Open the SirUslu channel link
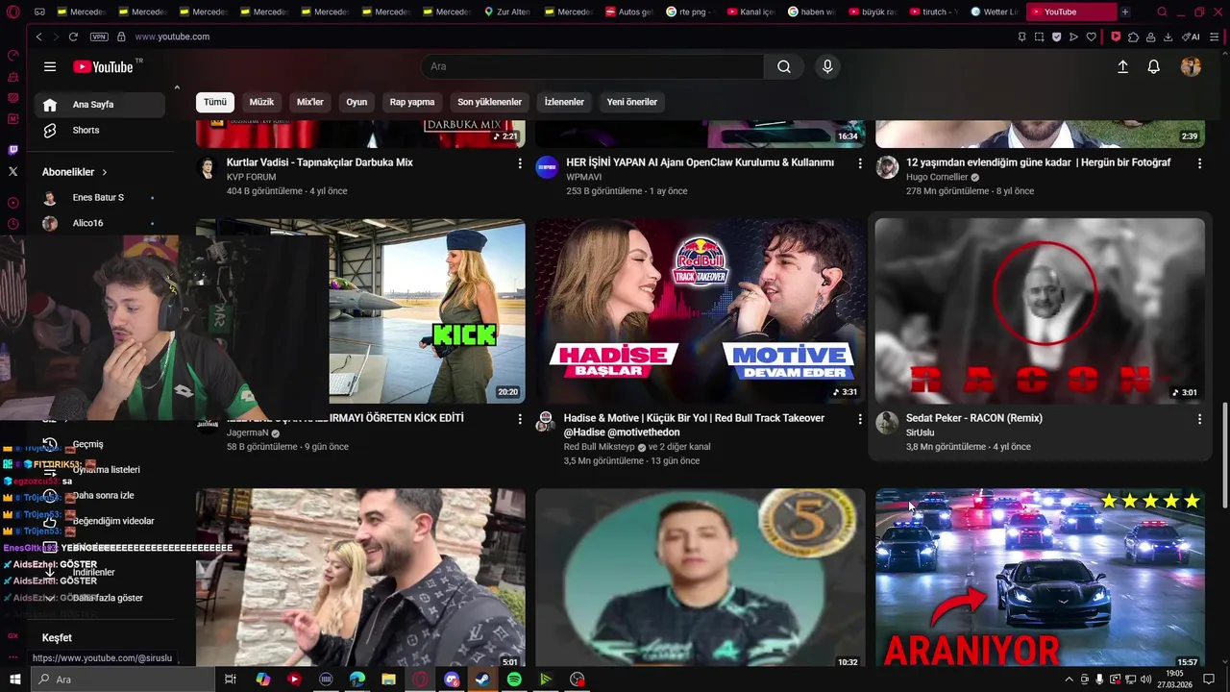 [920, 432]
